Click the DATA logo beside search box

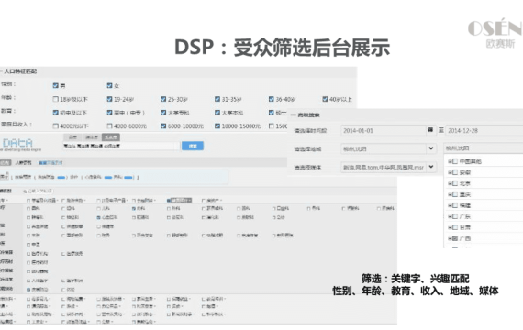[x=18, y=143]
